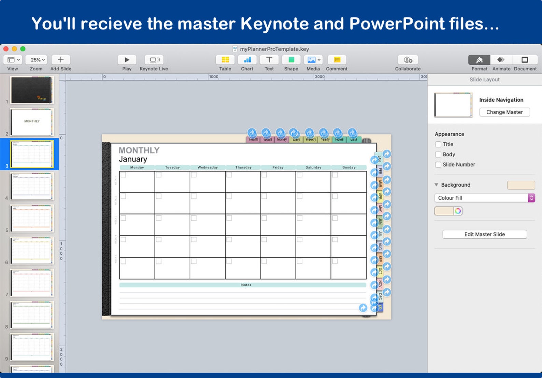Image resolution: width=542 pixels, height=378 pixels.
Task: Open the Format inspector tab
Action: coord(479,60)
